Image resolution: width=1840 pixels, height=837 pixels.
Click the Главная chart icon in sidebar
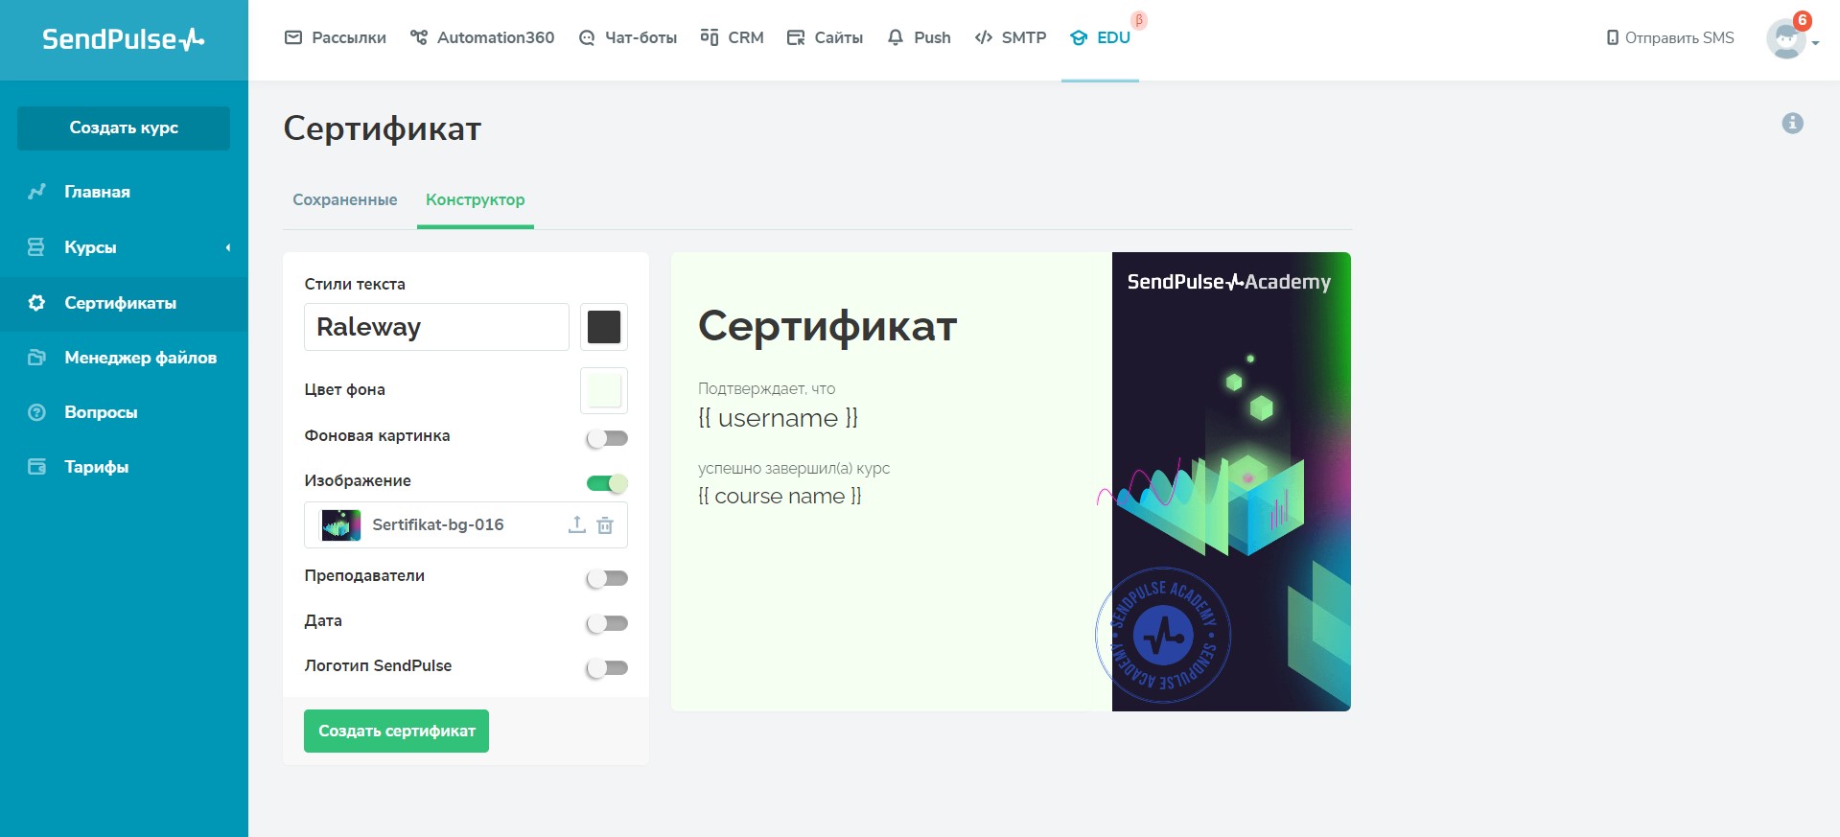coord(36,192)
